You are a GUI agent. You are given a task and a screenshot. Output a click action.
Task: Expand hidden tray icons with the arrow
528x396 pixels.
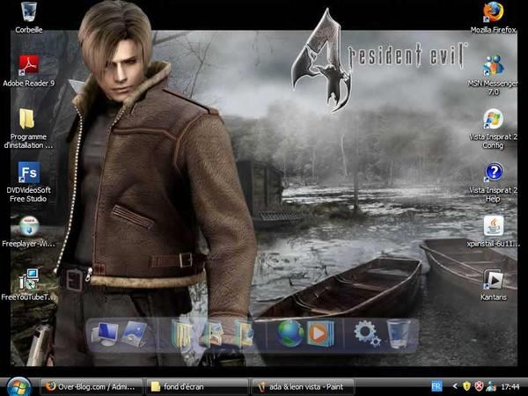tap(455, 386)
